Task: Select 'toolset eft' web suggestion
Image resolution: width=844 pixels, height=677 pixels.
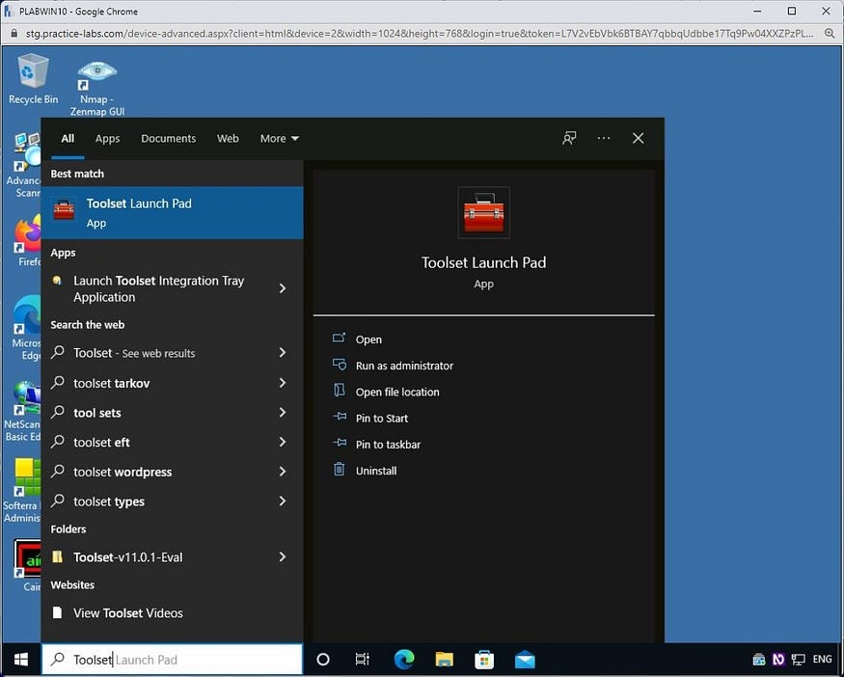Action: click(173, 442)
